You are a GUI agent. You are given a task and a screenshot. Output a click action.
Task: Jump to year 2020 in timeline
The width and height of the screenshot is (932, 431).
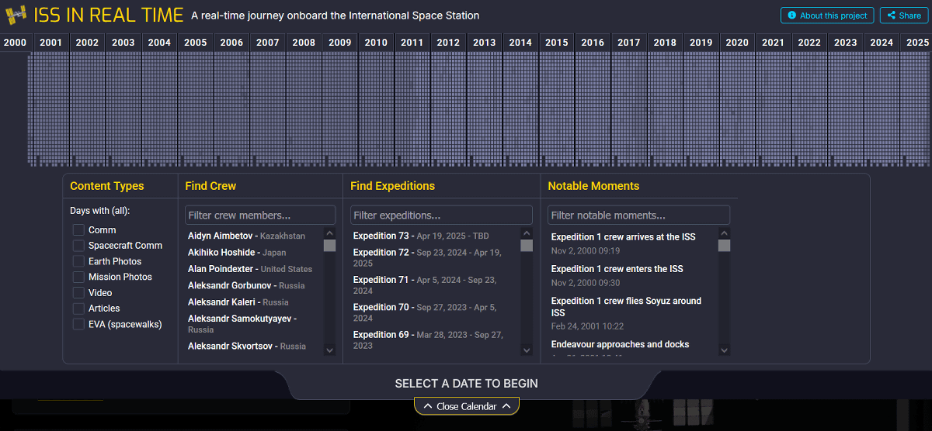point(737,43)
